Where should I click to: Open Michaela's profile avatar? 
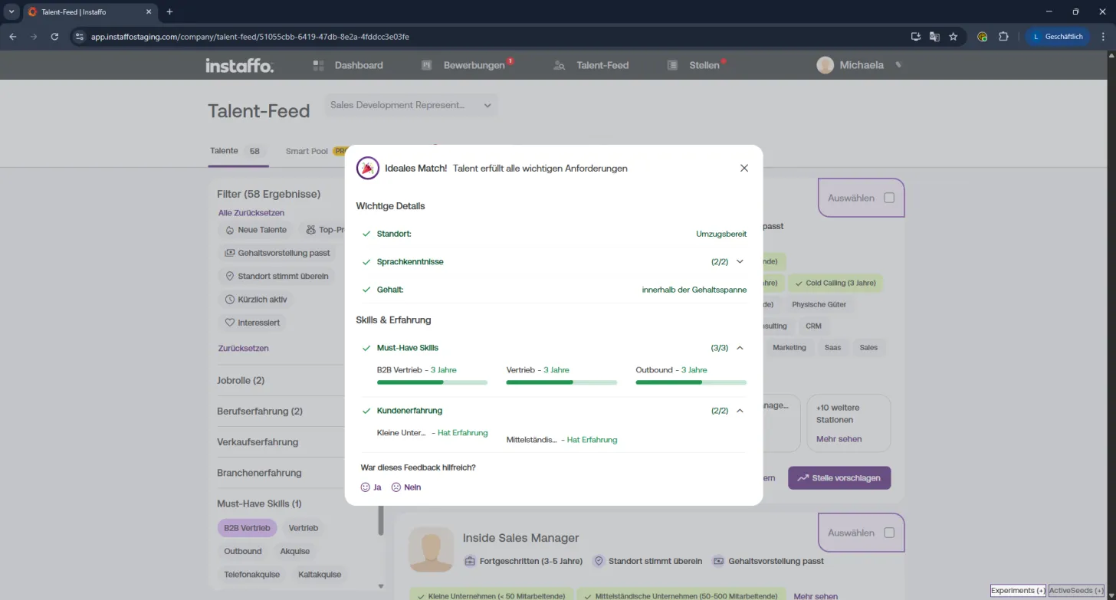coord(825,65)
